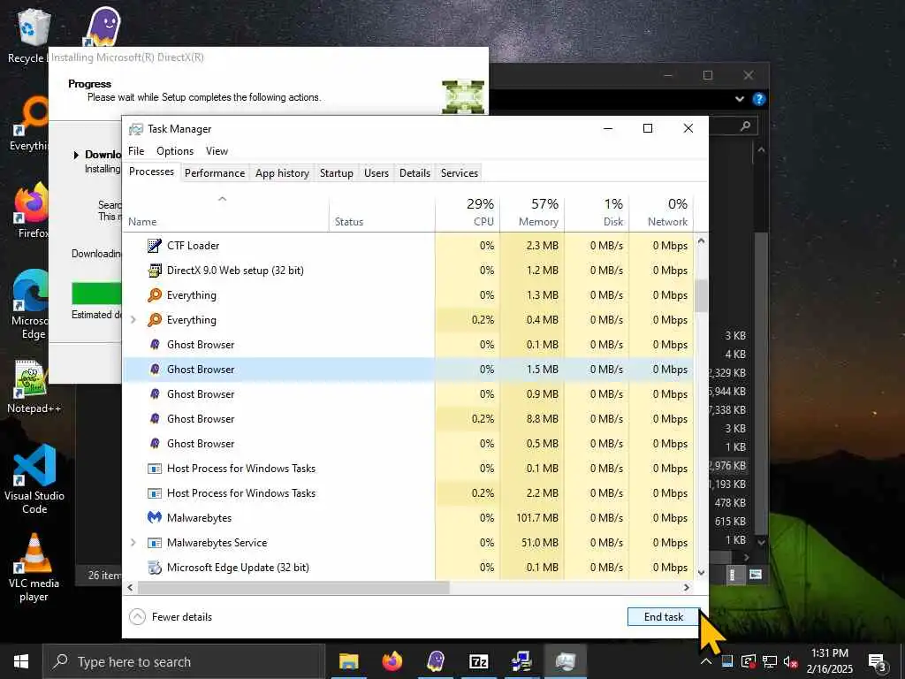This screenshot has width=905, height=679.
Task: Click the help icon in the background Explorer window
Action: point(758,99)
